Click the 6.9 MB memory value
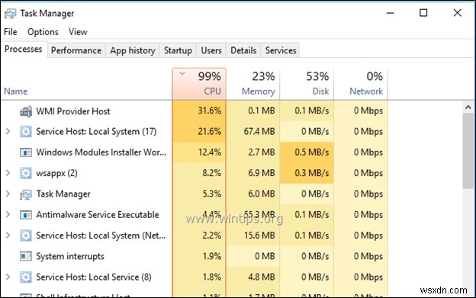 click(x=262, y=173)
